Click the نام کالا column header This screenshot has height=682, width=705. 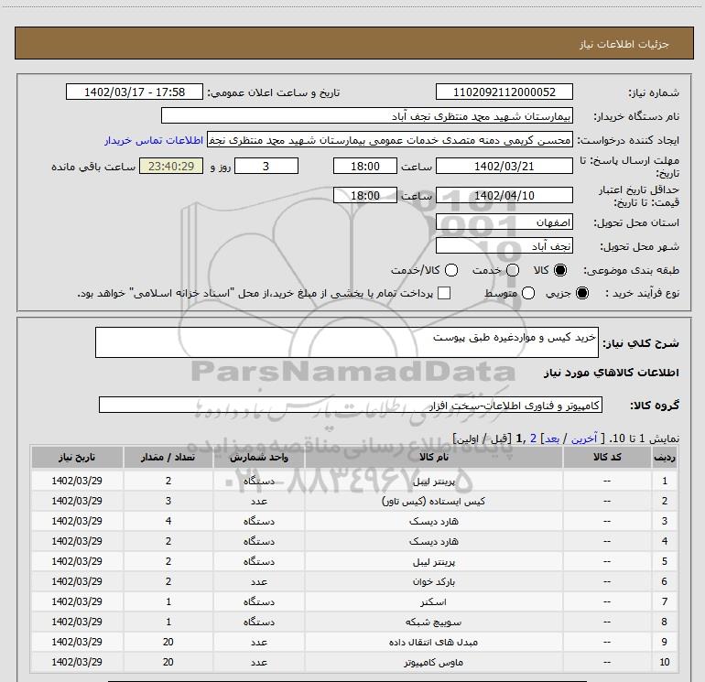[x=434, y=457]
